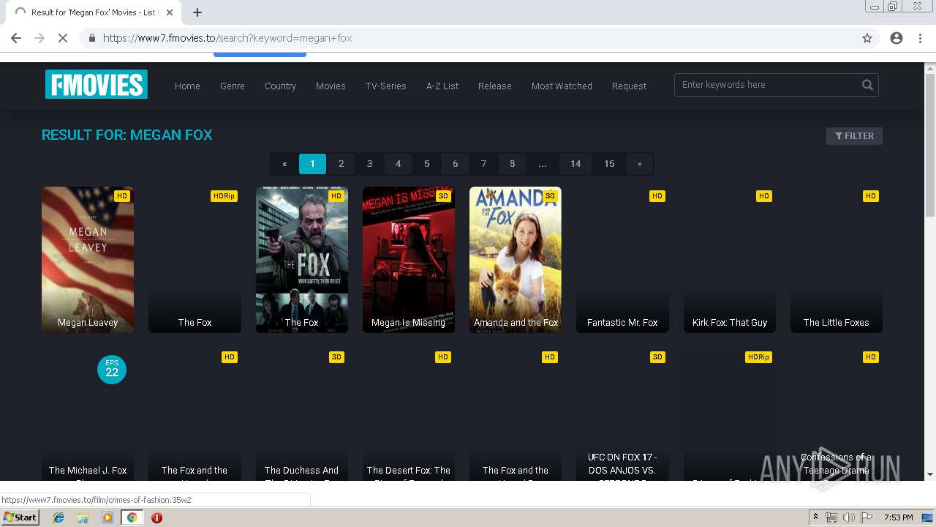
Task: Open the Genre menu
Action: pos(233,86)
